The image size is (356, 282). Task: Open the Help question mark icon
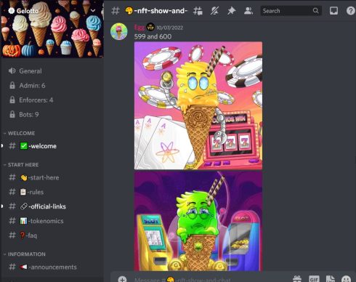[x=350, y=11]
